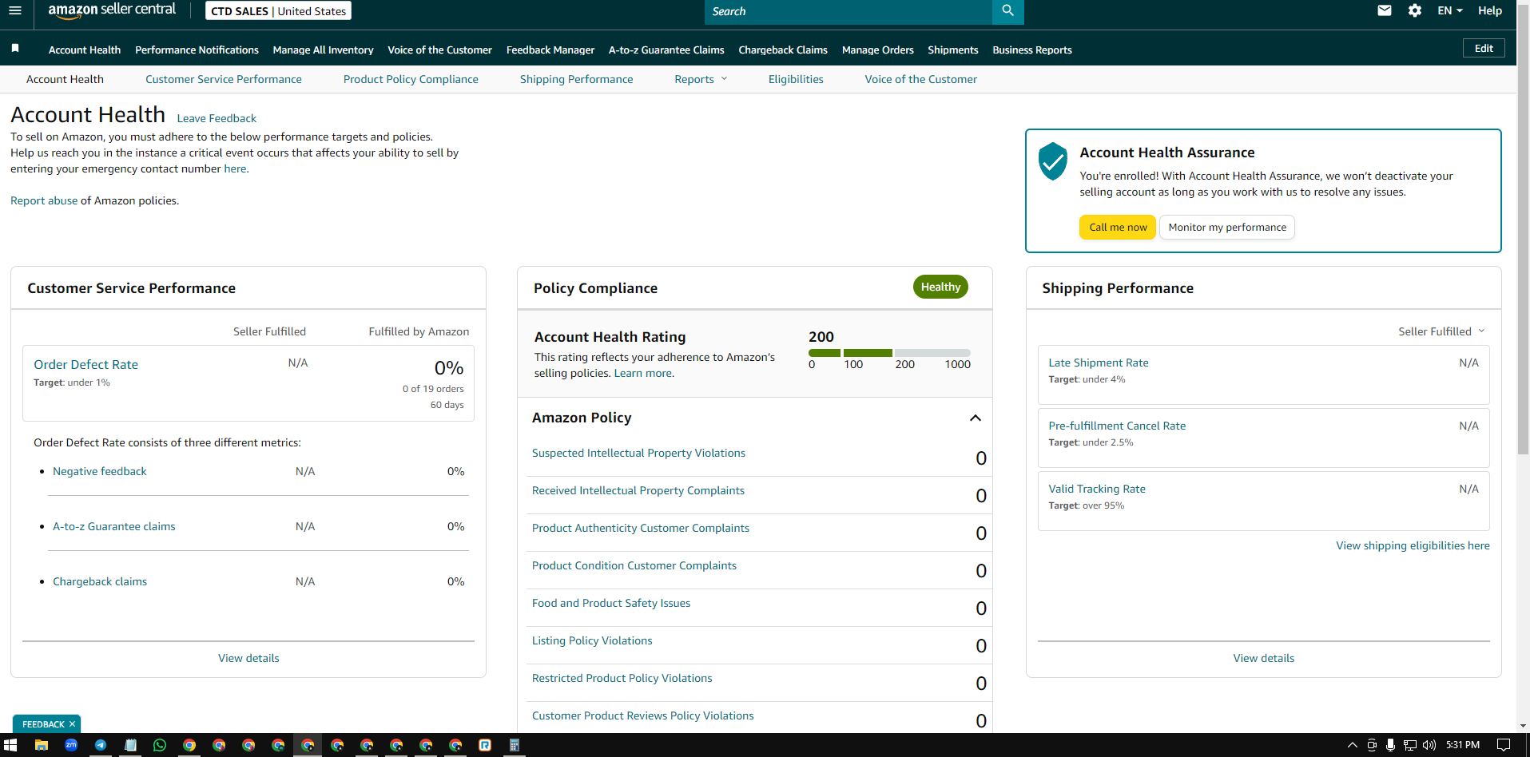Open Food and Product Safety Issues
Viewport: 1530px width, 757px height.
(x=611, y=603)
